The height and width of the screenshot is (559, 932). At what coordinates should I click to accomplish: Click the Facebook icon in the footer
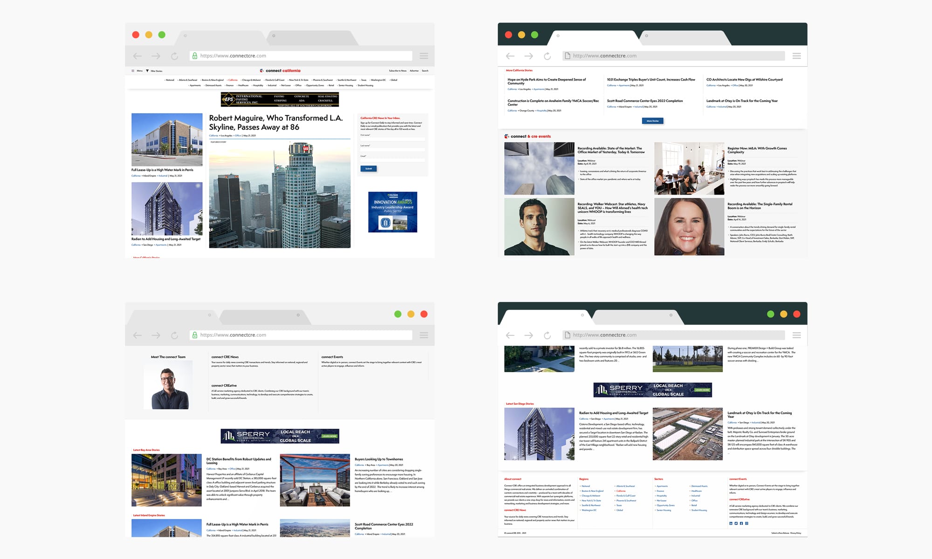[x=741, y=523]
